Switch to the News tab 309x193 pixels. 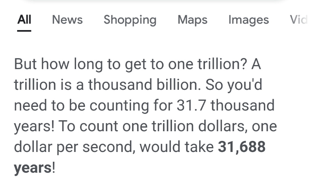click(x=67, y=20)
